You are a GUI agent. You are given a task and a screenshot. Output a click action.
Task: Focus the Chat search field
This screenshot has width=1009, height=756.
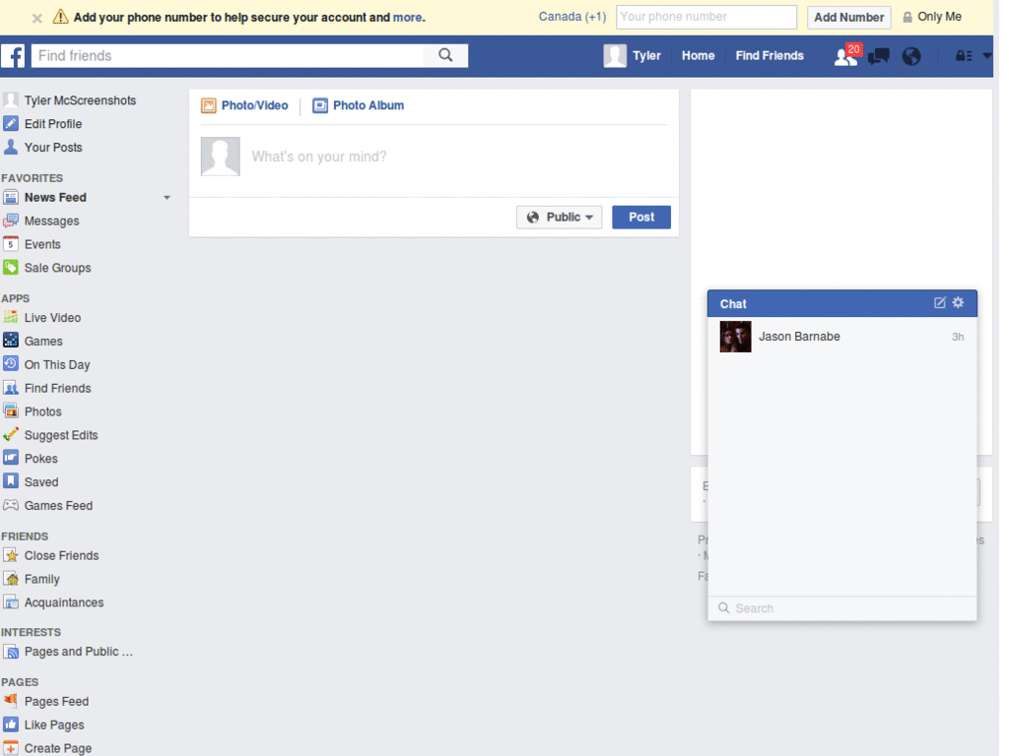tap(841, 608)
